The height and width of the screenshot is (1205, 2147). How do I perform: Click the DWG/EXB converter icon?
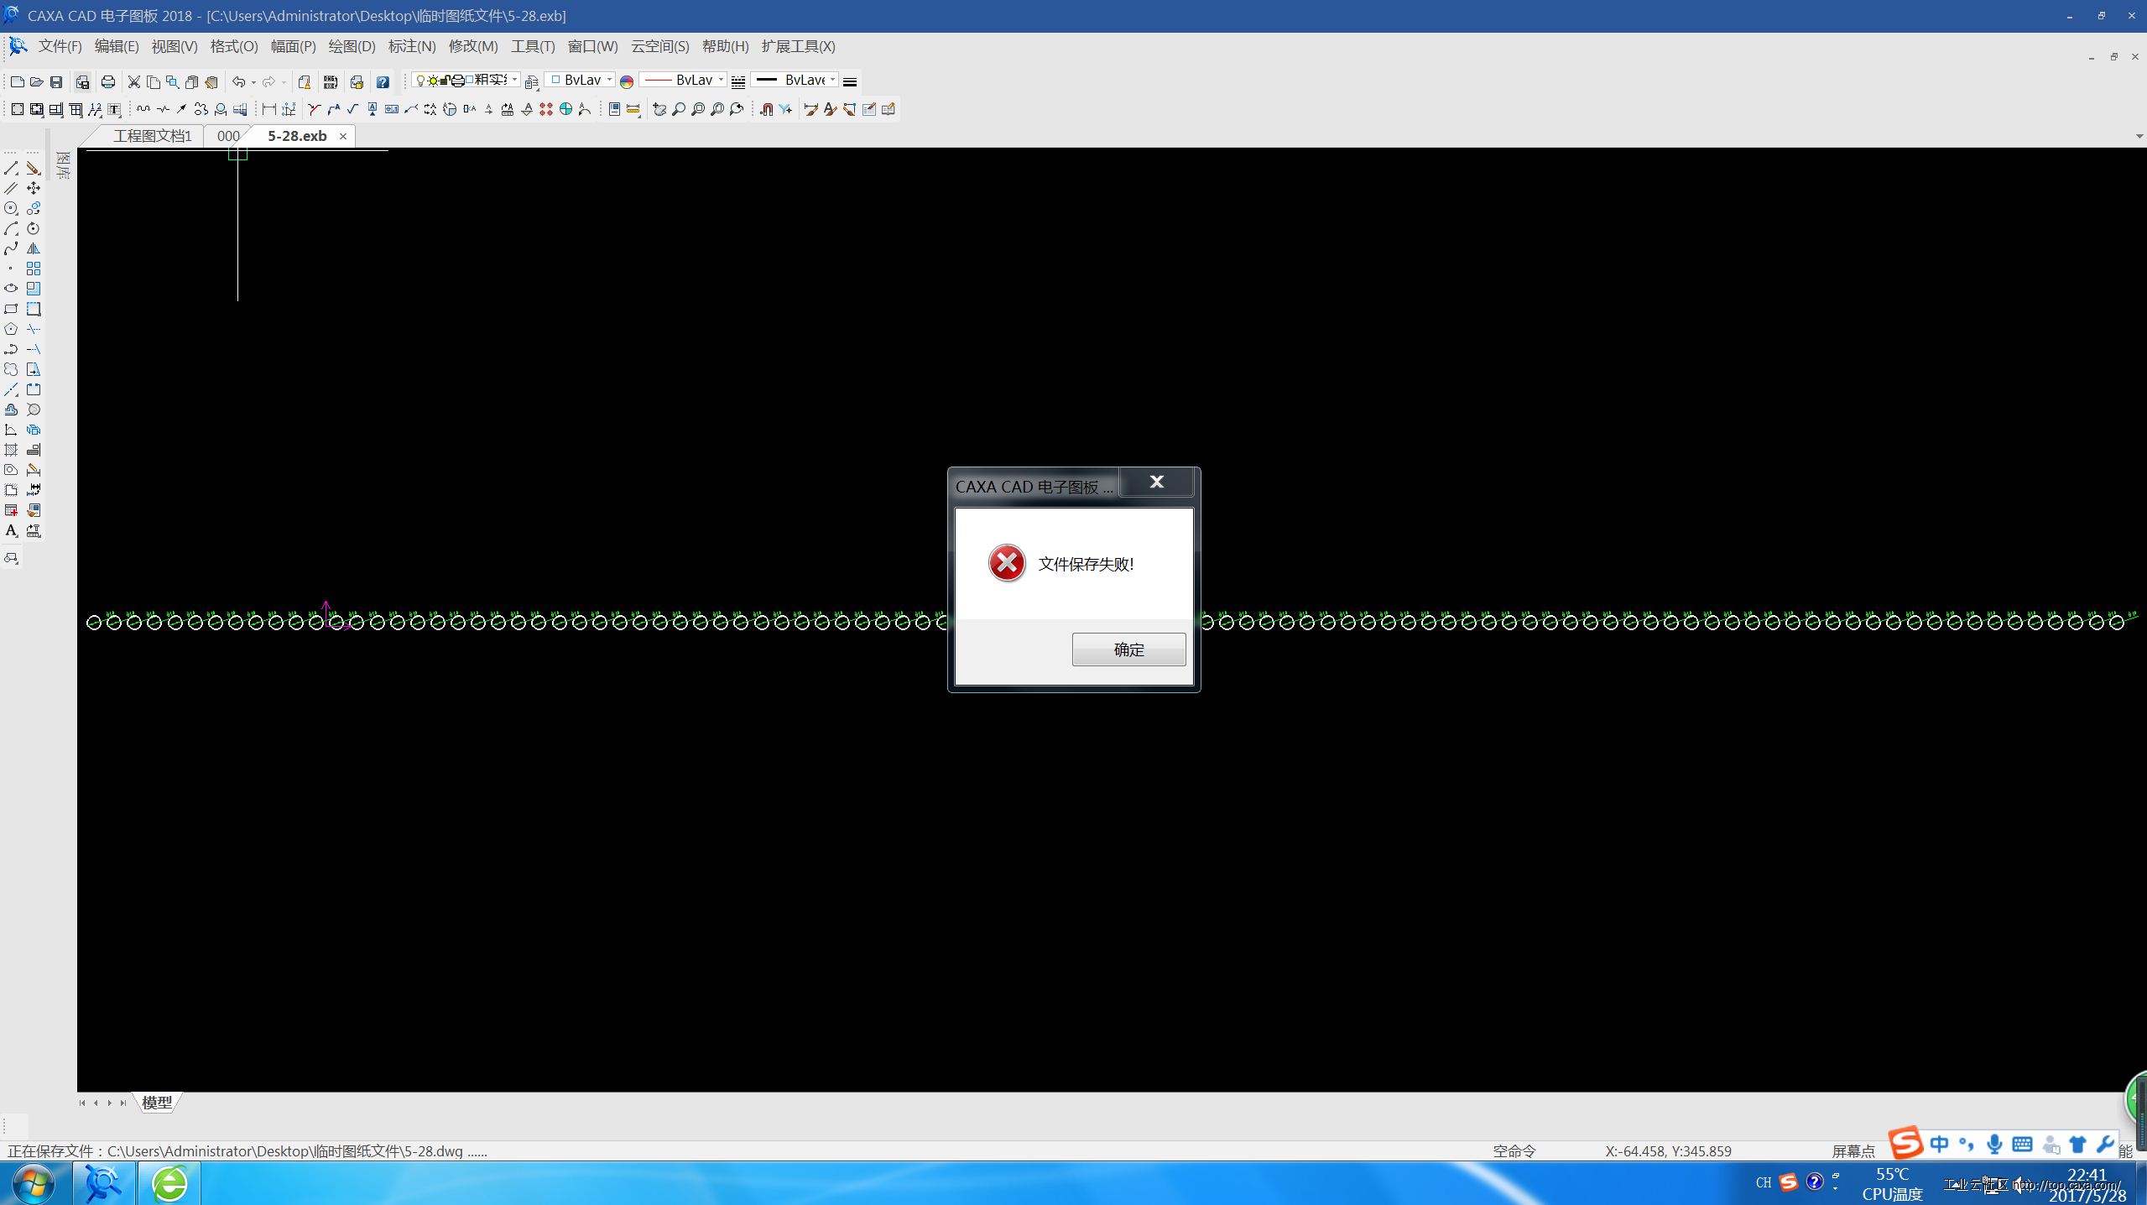(x=331, y=81)
